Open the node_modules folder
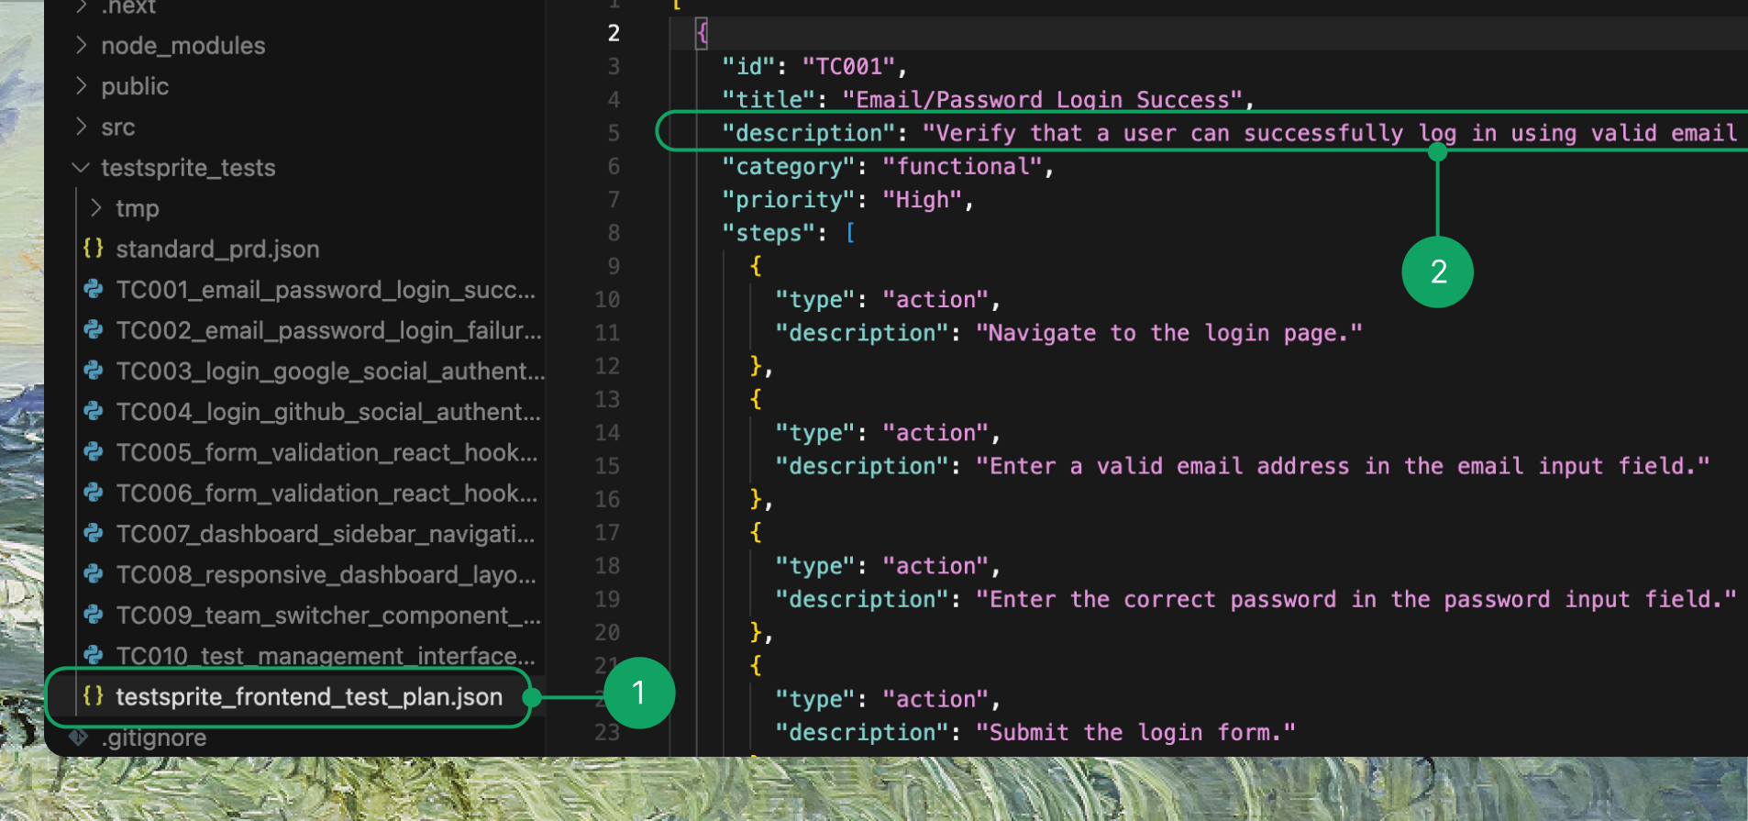 point(183,45)
